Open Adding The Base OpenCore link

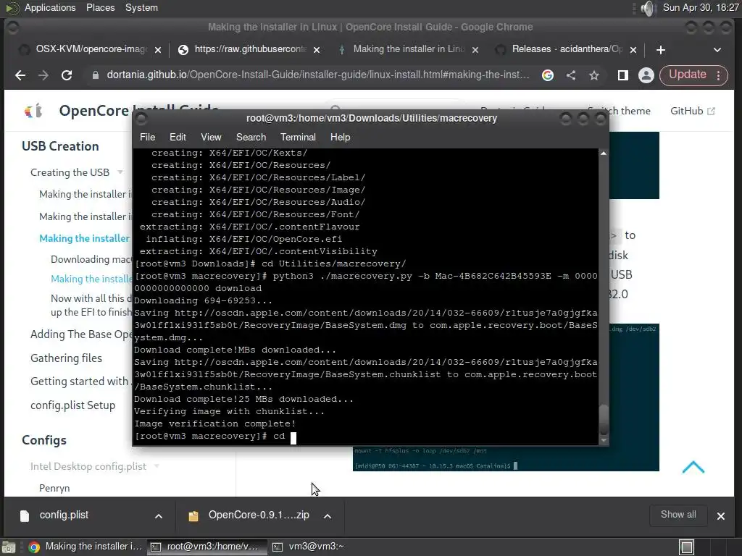point(81,334)
